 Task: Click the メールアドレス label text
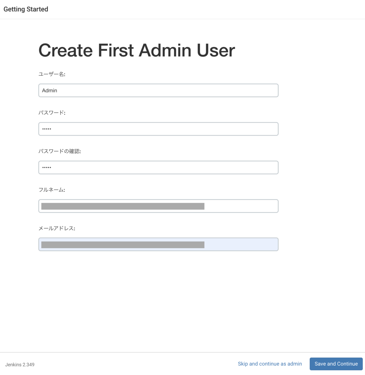(57, 228)
